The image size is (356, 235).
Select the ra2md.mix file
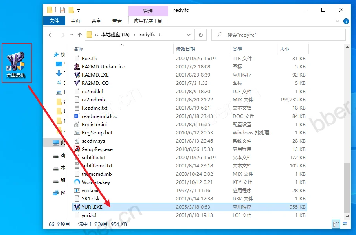[94, 100]
